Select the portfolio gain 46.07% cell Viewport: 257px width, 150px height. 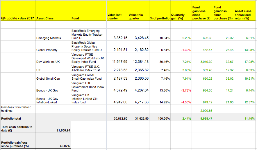point(65,146)
